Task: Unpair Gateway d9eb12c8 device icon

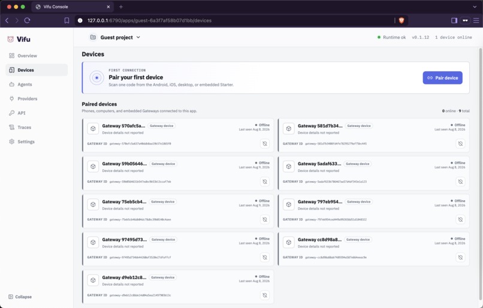Action: (265, 295)
